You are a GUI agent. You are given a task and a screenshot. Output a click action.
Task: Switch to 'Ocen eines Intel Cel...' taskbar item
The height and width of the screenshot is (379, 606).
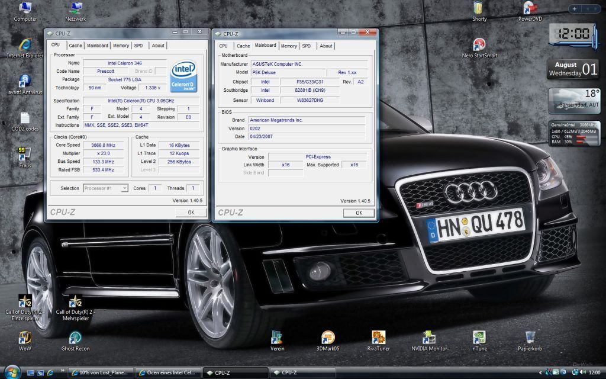pyautogui.click(x=169, y=373)
